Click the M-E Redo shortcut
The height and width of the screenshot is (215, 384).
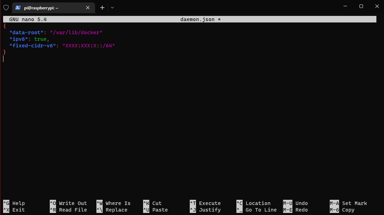point(296,210)
